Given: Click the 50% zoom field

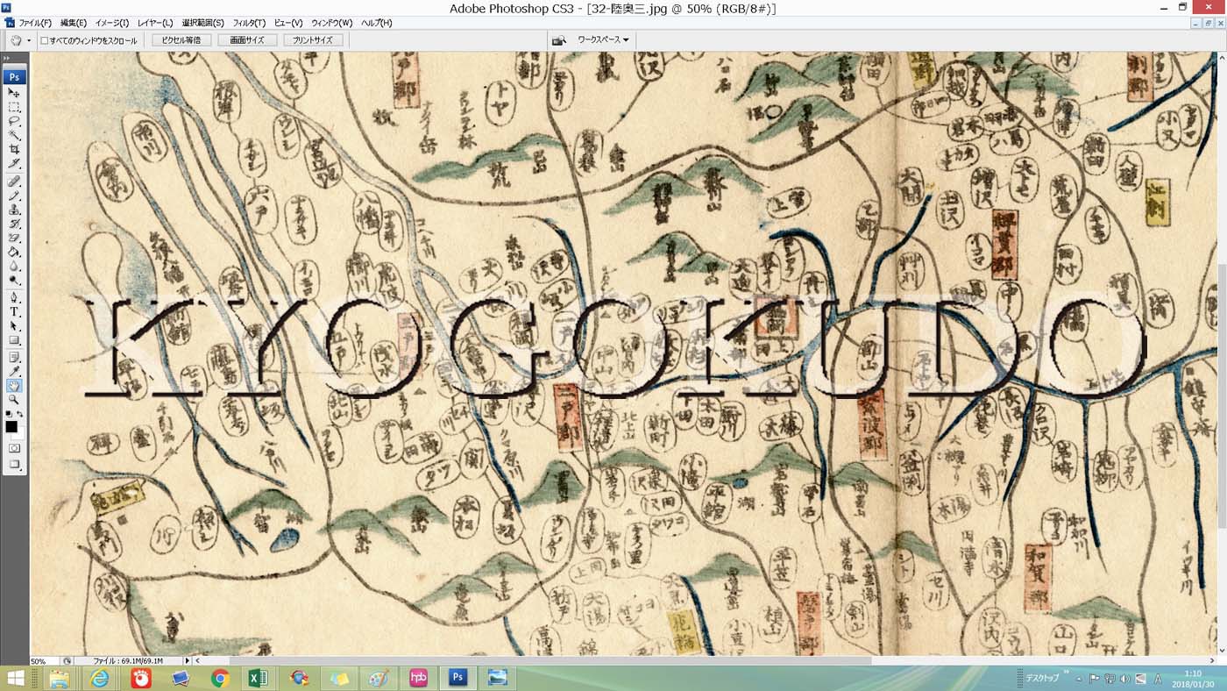Looking at the screenshot, I should (x=44, y=661).
